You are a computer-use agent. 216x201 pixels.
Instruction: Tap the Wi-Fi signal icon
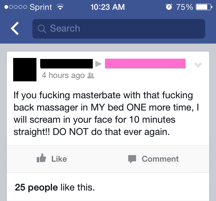[x=60, y=7]
